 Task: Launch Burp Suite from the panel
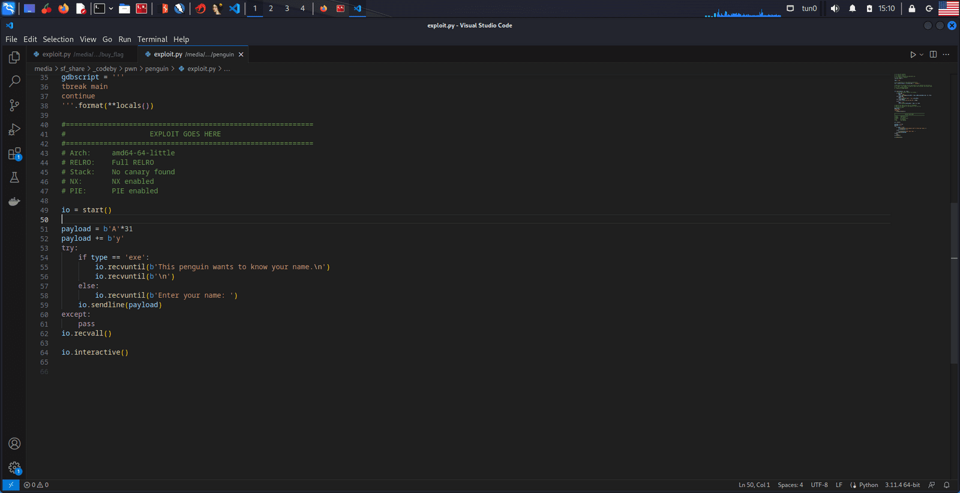164,8
